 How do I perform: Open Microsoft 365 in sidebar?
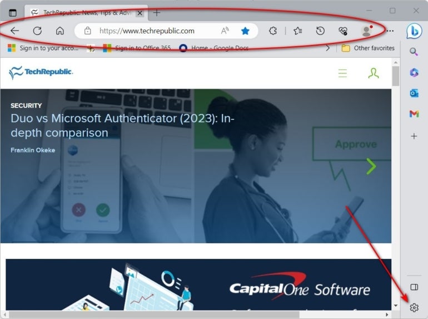point(414,72)
